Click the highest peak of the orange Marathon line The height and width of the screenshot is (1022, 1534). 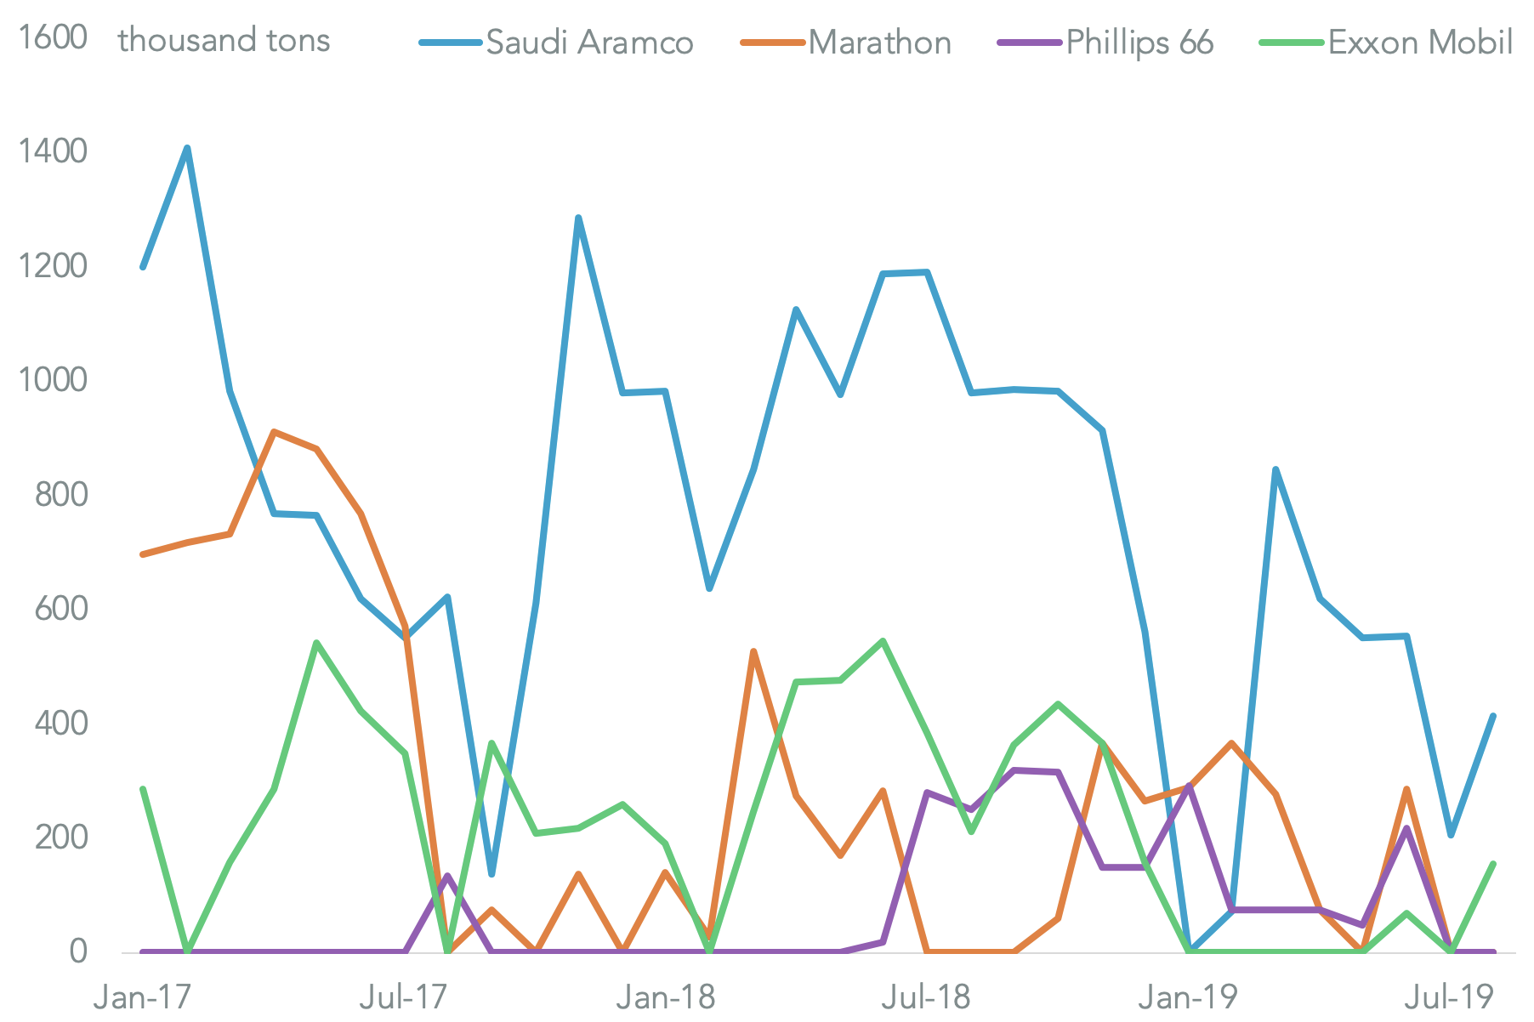click(x=274, y=432)
